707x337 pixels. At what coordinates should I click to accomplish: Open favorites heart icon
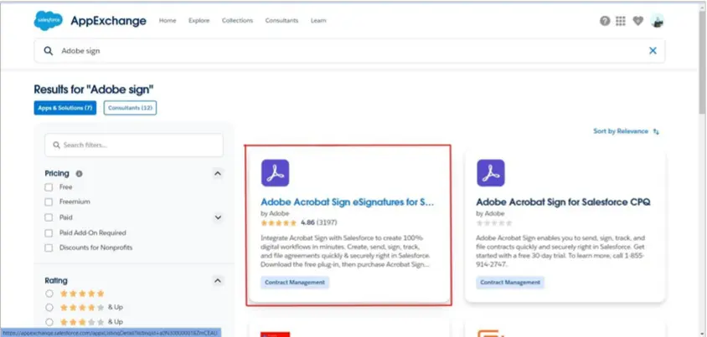tap(638, 21)
